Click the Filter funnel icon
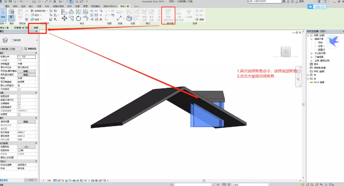Viewport: 344px width, 186px height. pyautogui.click(x=189, y=12)
